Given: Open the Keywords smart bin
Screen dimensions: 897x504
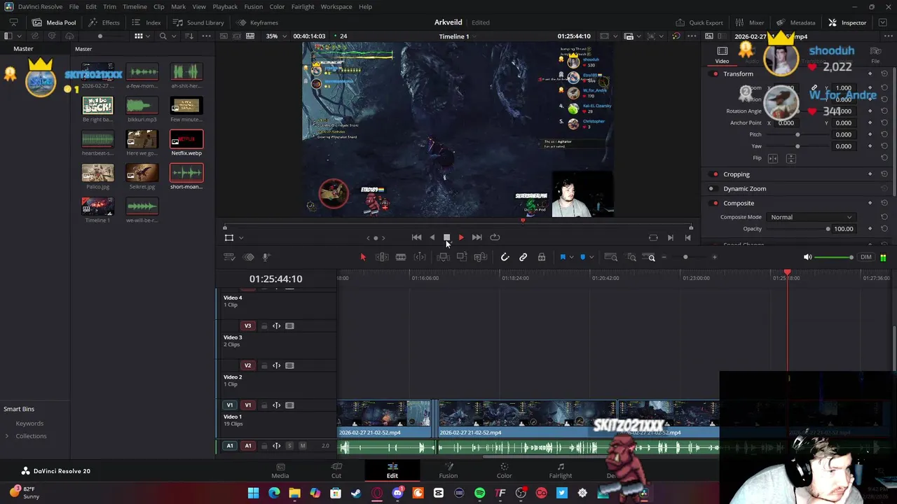Looking at the screenshot, I should pyautogui.click(x=29, y=423).
